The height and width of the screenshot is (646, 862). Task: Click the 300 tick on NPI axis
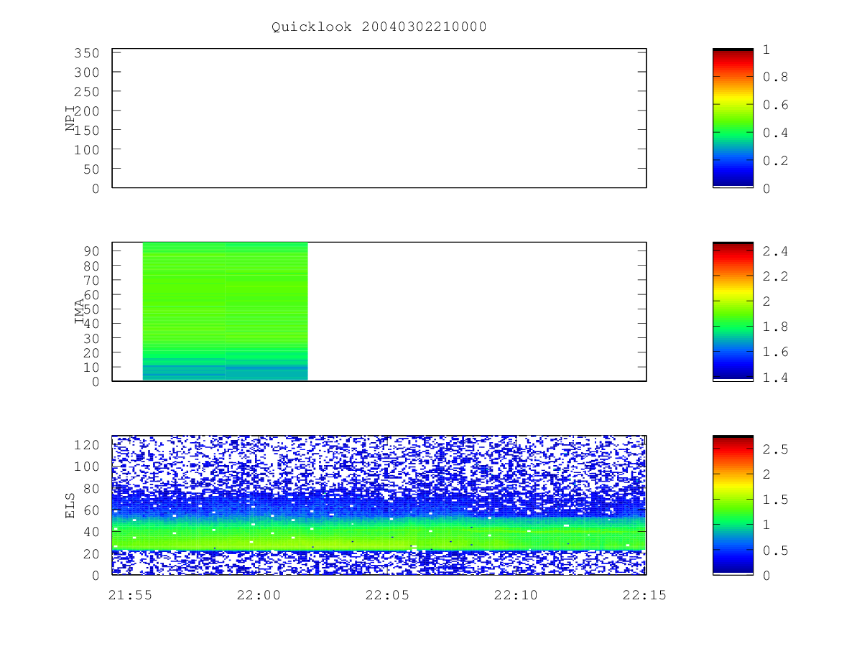coord(86,72)
